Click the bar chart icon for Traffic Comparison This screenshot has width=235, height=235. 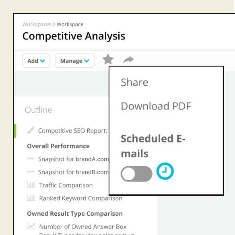click(31, 185)
